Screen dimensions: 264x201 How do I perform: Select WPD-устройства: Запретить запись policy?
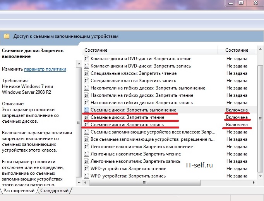pos(128,176)
